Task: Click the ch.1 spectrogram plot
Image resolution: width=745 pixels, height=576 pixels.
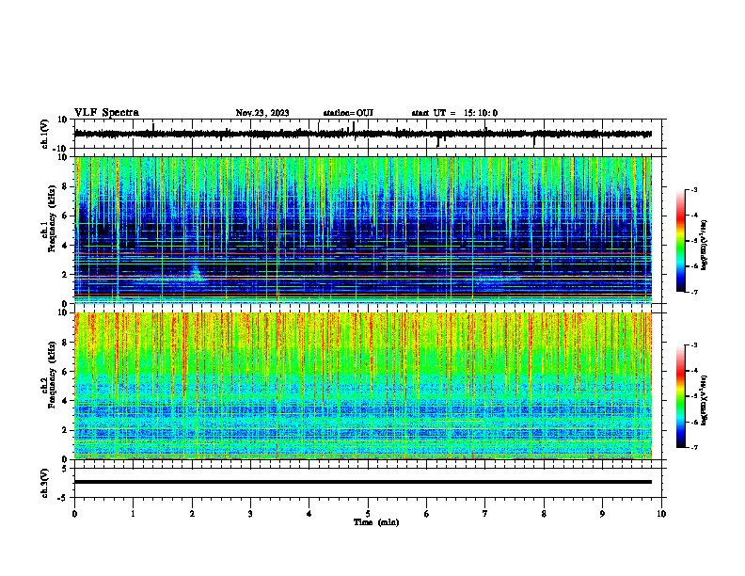Action: point(363,230)
